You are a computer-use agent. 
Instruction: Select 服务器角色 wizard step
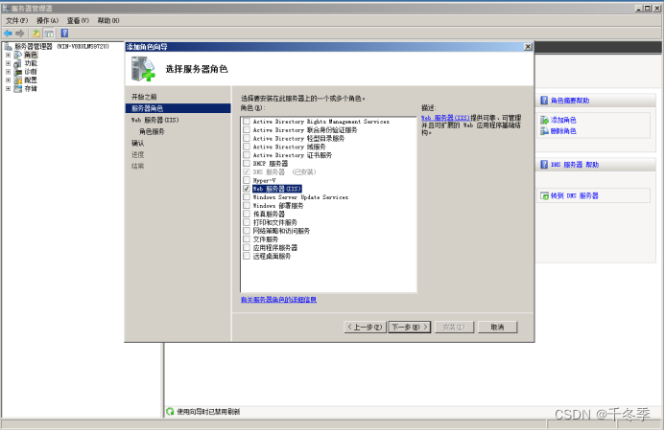[x=178, y=108]
